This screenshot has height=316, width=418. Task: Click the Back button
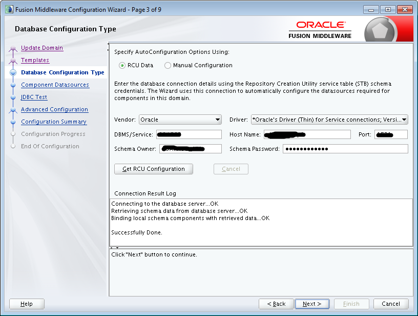pyautogui.click(x=276, y=304)
